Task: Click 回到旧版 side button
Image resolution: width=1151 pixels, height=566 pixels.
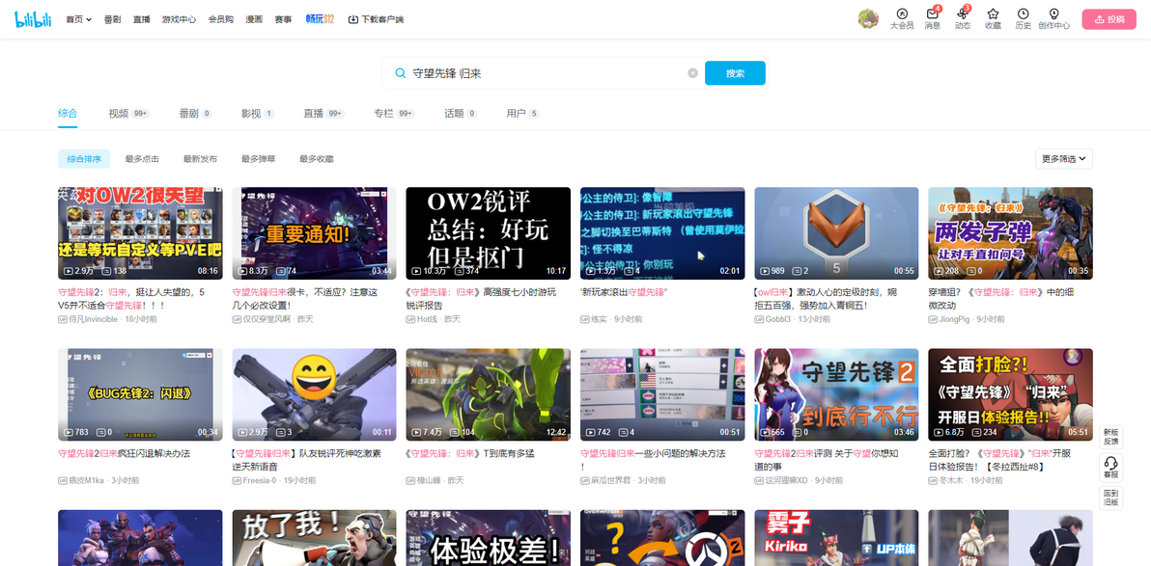Action: click(1110, 498)
